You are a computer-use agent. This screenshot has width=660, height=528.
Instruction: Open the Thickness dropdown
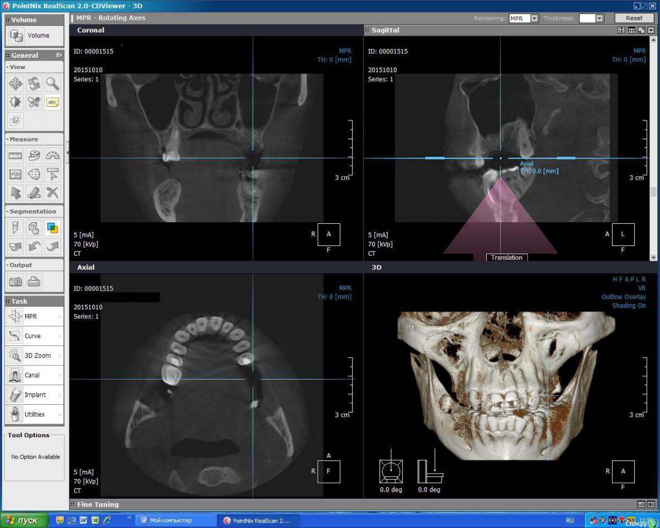coord(599,18)
